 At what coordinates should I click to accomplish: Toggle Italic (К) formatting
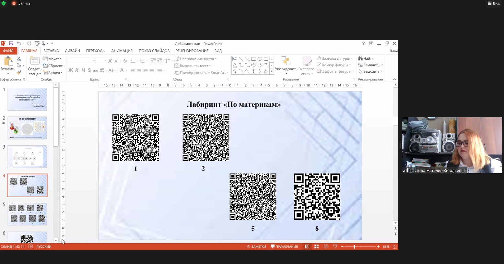pyautogui.click(x=77, y=70)
